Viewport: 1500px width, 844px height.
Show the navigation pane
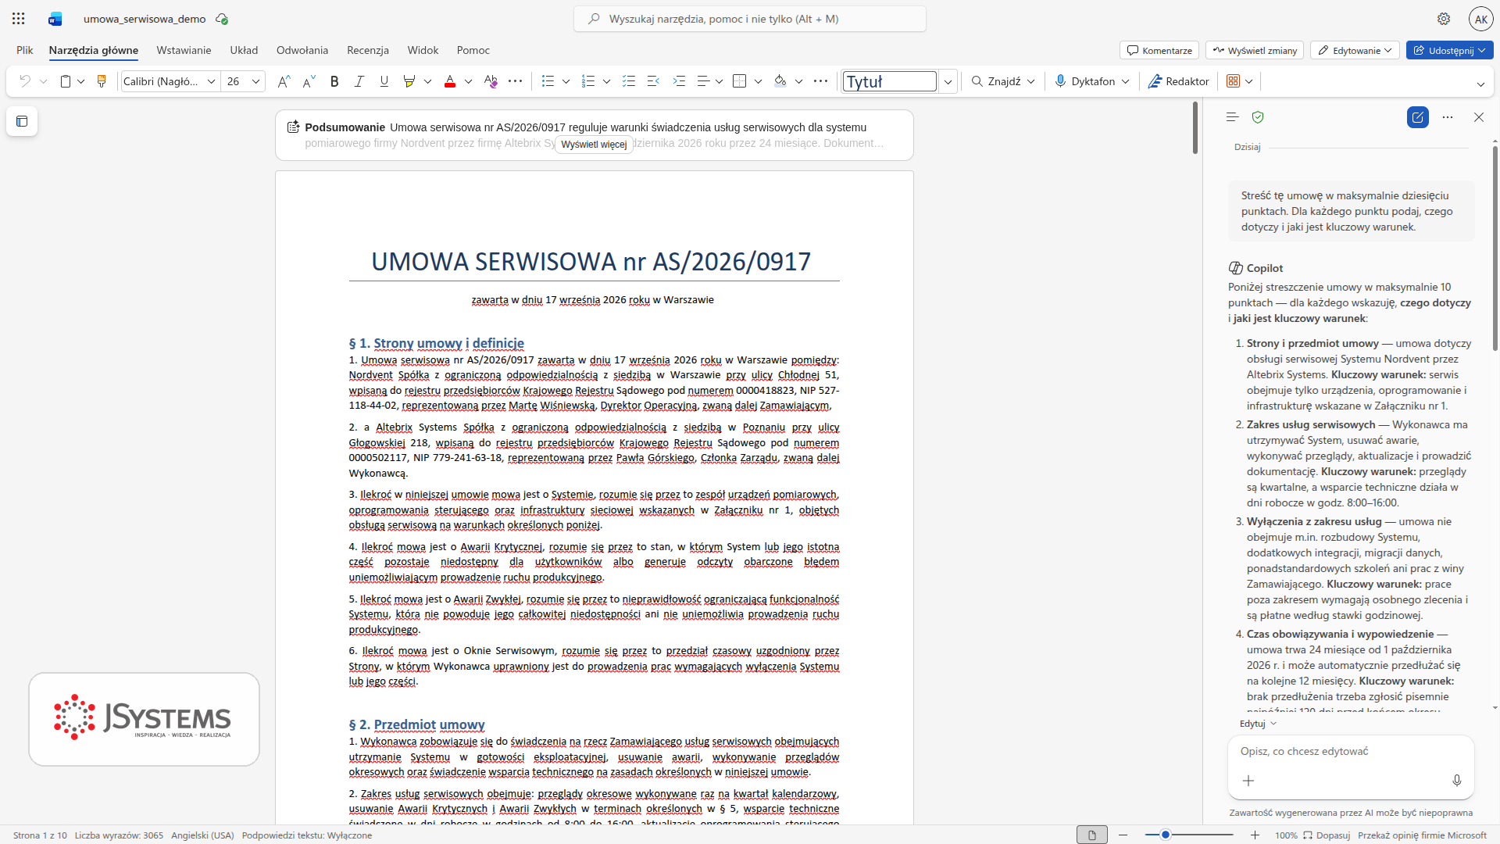click(22, 121)
